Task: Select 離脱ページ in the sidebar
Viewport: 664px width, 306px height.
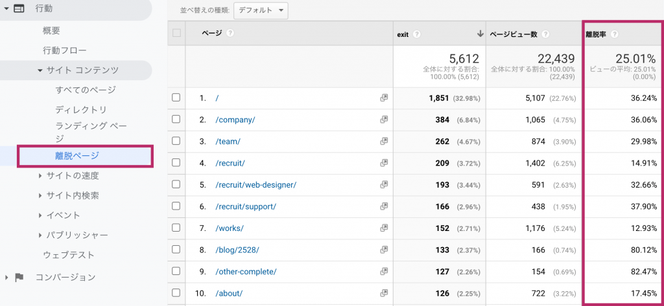Action: [77, 155]
